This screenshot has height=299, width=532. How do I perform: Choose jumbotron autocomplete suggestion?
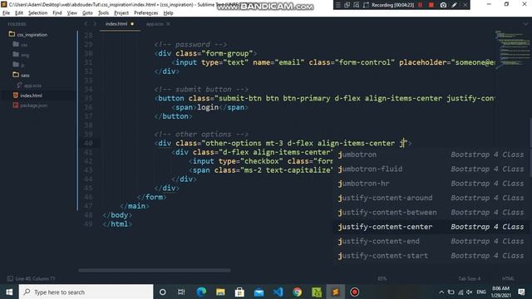431,154
